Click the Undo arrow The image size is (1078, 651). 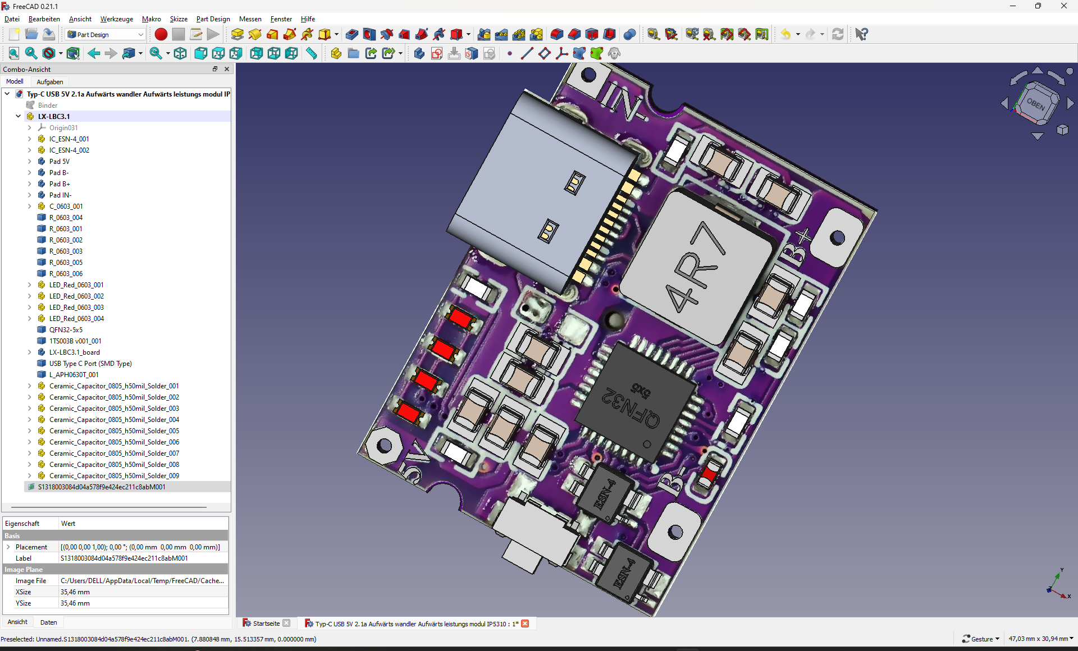click(785, 34)
